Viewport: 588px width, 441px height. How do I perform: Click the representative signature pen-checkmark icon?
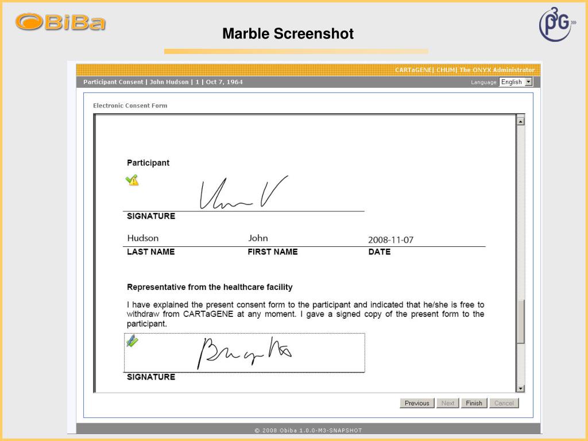[132, 341]
